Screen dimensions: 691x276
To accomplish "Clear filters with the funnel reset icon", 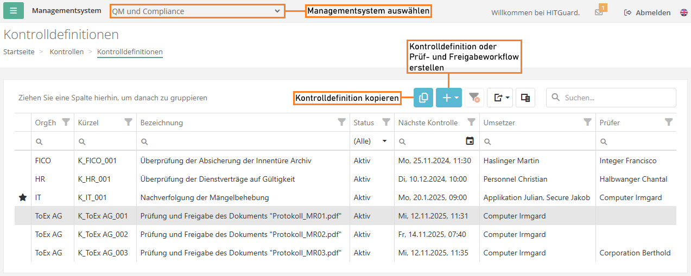I will (474, 98).
